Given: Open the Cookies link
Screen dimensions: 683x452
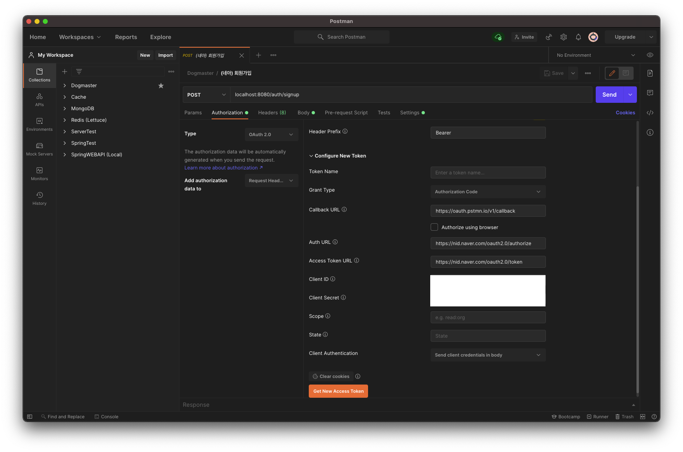Looking at the screenshot, I should tap(625, 113).
